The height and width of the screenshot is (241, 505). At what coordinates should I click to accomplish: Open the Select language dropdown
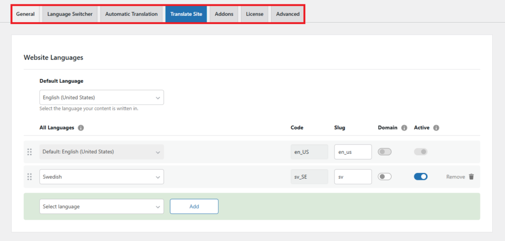pos(102,207)
